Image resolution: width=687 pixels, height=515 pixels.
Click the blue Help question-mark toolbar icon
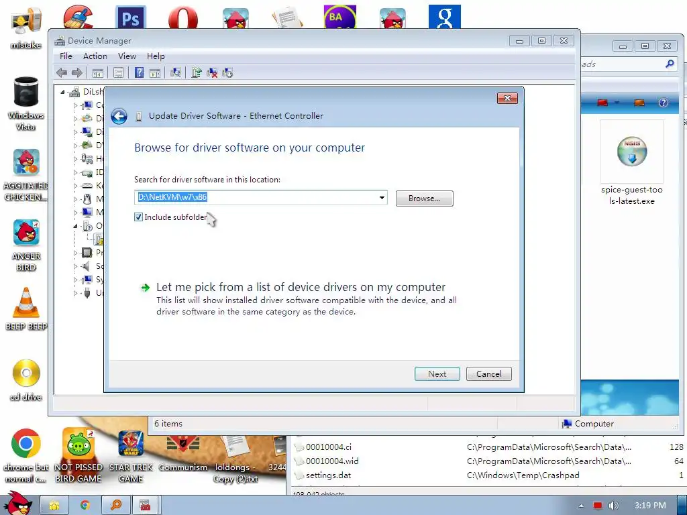(x=139, y=72)
